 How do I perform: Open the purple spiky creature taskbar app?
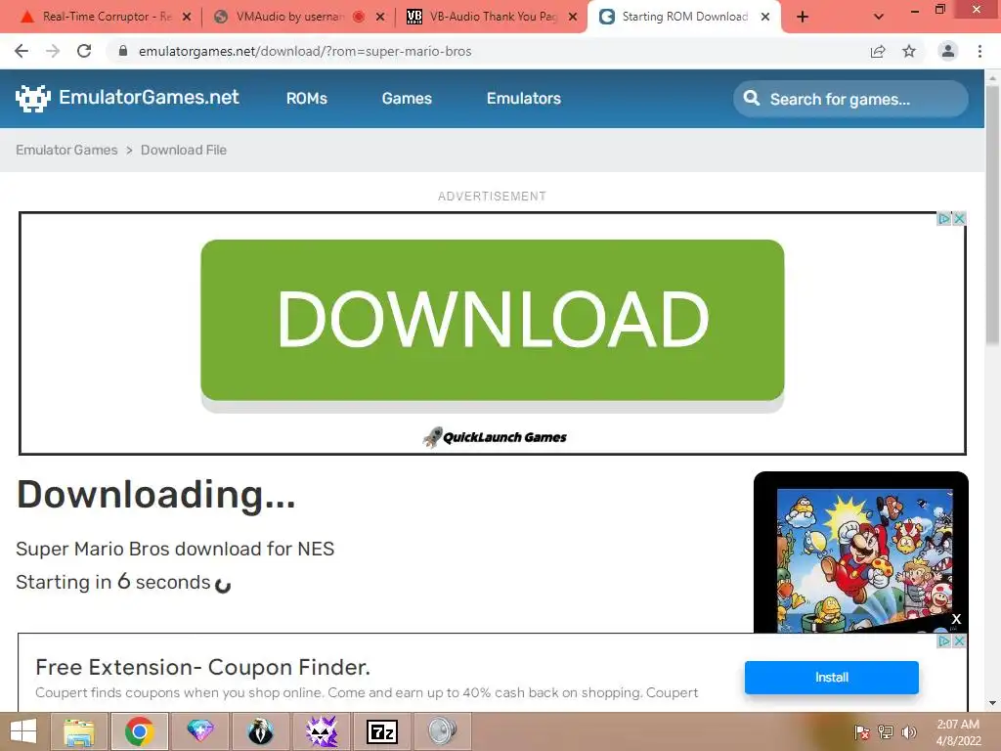(x=321, y=731)
